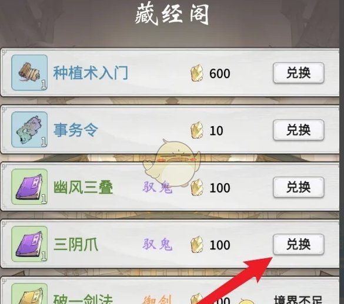The width and height of the screenshot is (344, 304).
Task: Select the 幽风三叠 purple book icon
Action: (x=29, y=187)
